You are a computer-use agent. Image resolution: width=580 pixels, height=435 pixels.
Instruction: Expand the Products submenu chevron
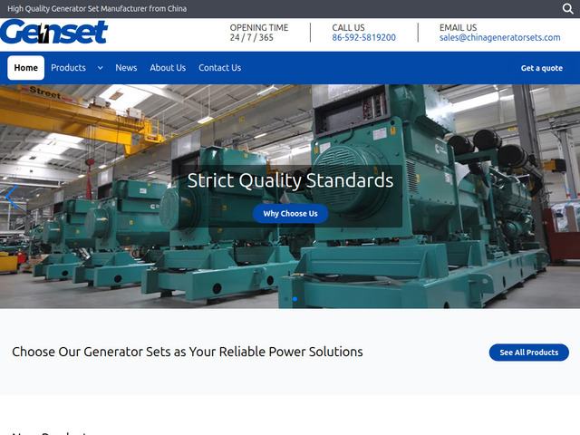click(100, 68)
